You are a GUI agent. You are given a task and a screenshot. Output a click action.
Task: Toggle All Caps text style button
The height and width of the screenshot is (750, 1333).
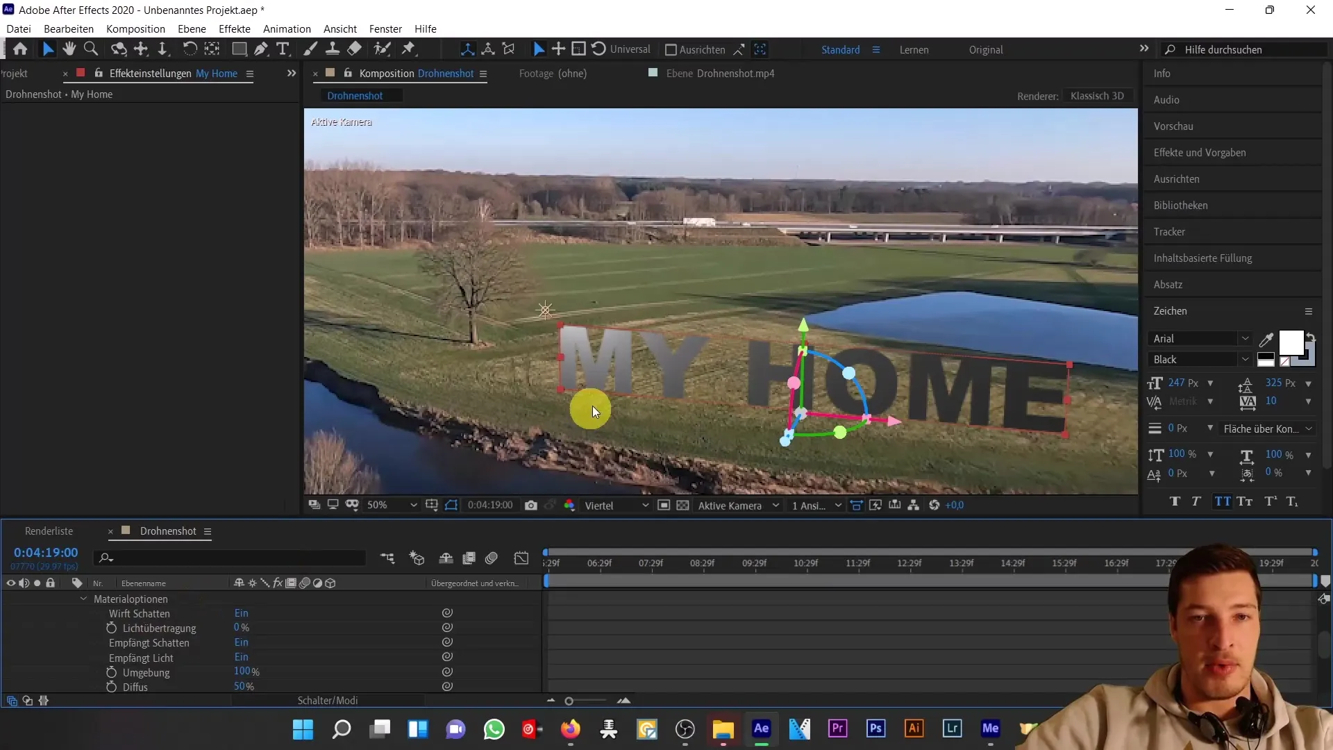[x=1223, y=501]
